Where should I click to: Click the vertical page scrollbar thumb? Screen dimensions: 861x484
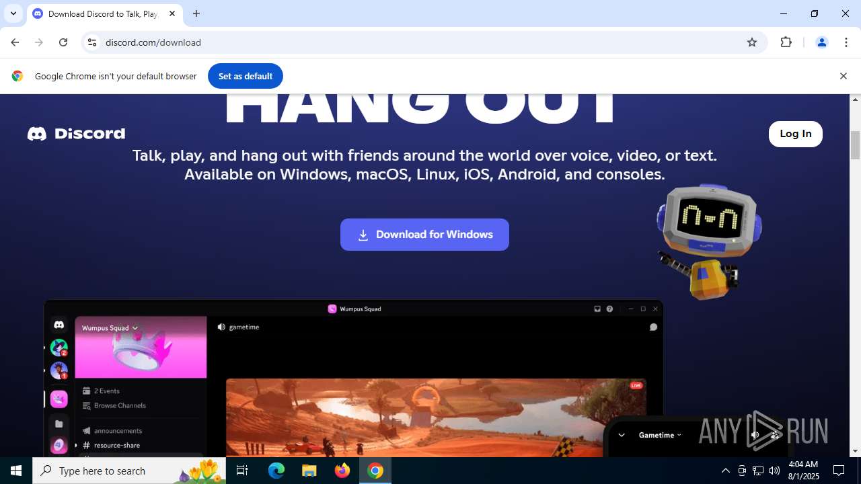[x=856, y=145]
